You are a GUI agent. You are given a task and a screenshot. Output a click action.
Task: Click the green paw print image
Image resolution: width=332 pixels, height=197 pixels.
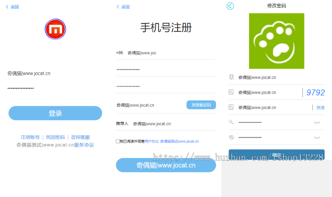(277, 41)
